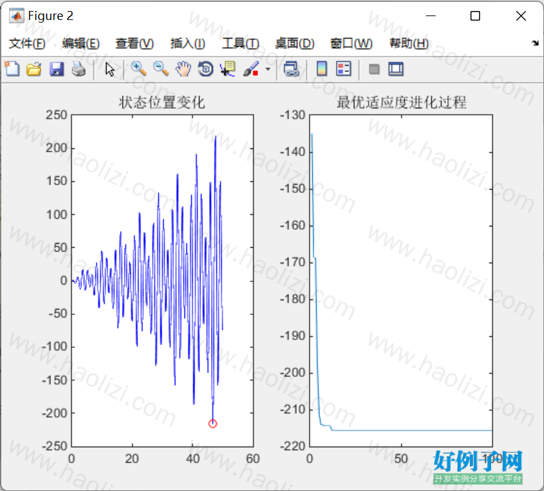
Task: Click the plot title 最优适应度进化过程
Action: pos(401,103)
